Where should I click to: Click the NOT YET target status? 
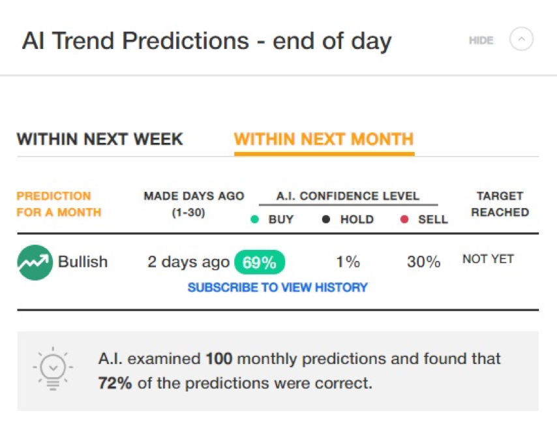pos(488,259)
